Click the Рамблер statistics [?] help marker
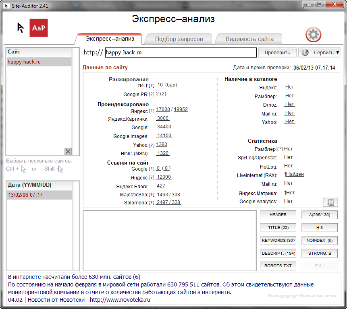The height and width of the screenshot is (309, 347). tap(280, 149)
